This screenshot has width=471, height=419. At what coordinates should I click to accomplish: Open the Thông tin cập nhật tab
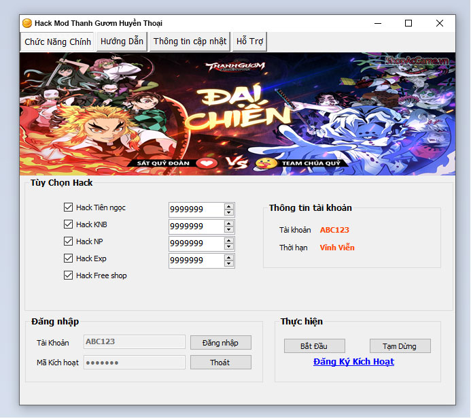[x=190, y=41]
